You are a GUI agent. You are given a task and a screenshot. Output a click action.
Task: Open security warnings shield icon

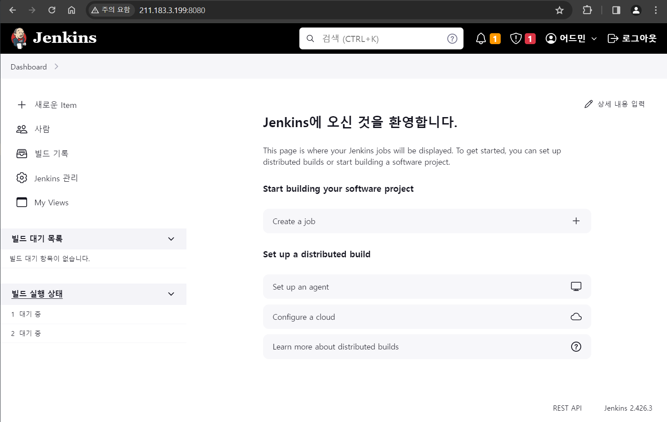pyautogui.click(x=516, y=38)
